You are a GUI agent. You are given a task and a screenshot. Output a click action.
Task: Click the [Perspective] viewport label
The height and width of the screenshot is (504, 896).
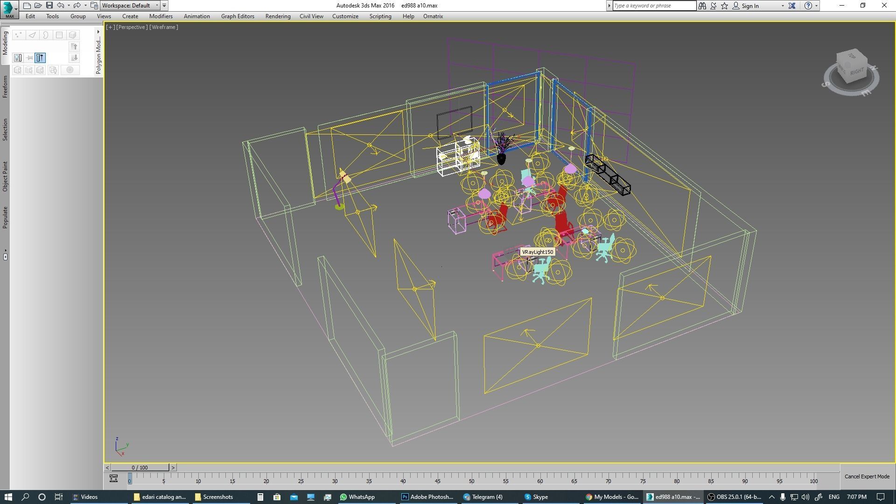tap(131, 27)
